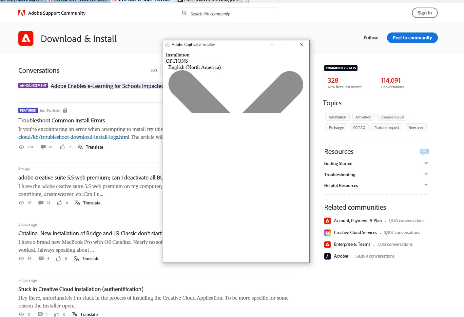Click the replies icon showing 14
Viewport: 464px width, 317px height.
(41, 203)
